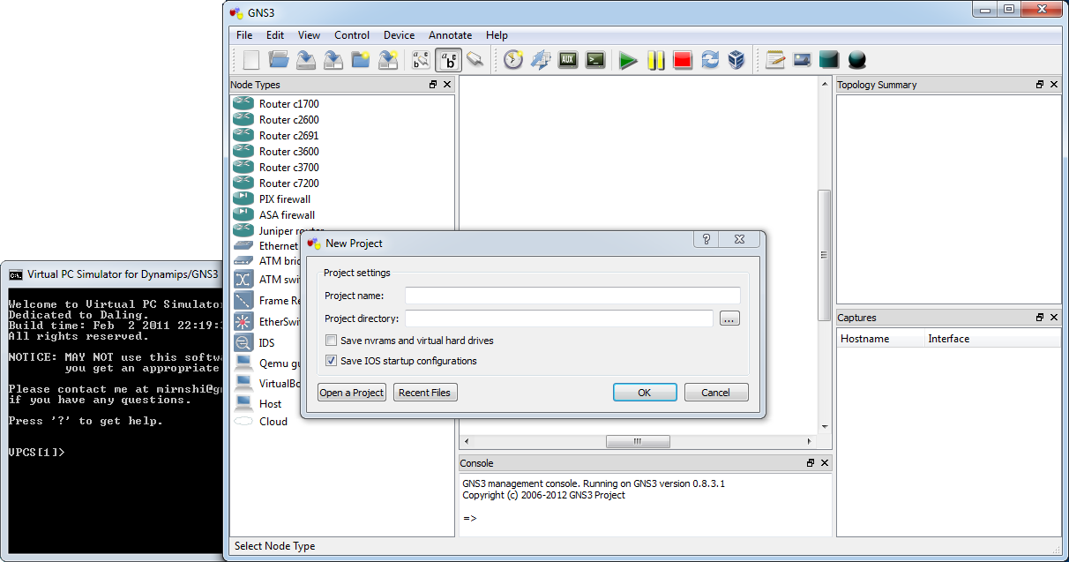Select the Cloud node icon
Viewport: 1069px width, 562px height.
[x=243, y=421]
